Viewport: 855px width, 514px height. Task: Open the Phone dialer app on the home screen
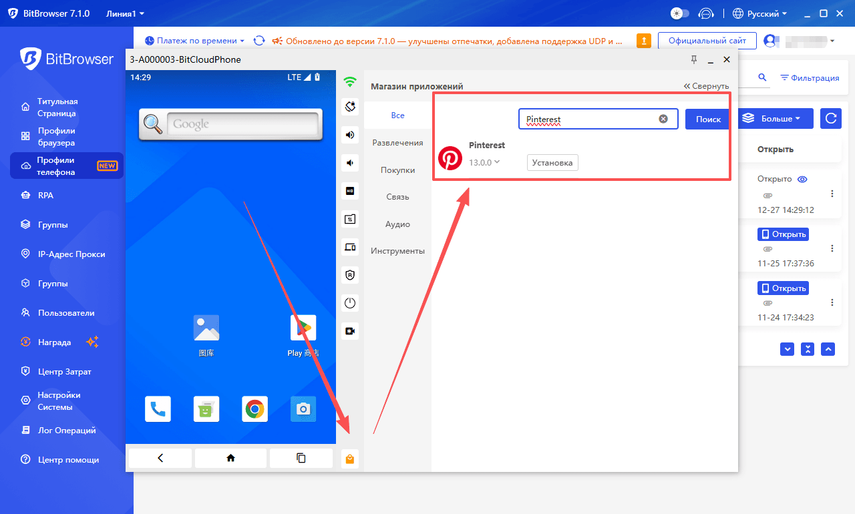pos(158,409)
